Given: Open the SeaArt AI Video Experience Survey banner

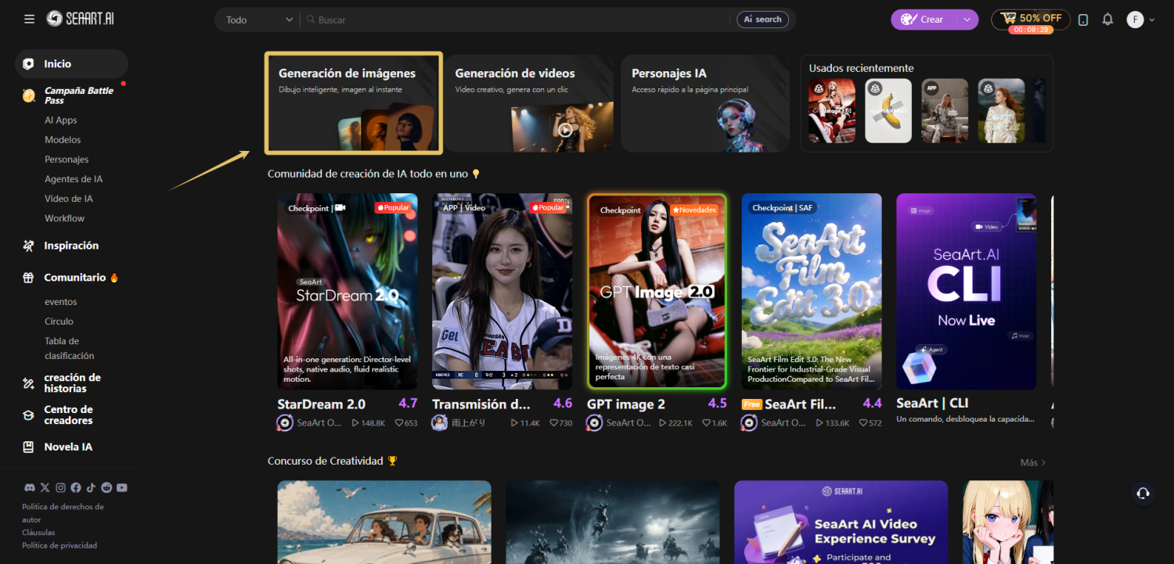Looking at the screenshot, I should [841, 523].
